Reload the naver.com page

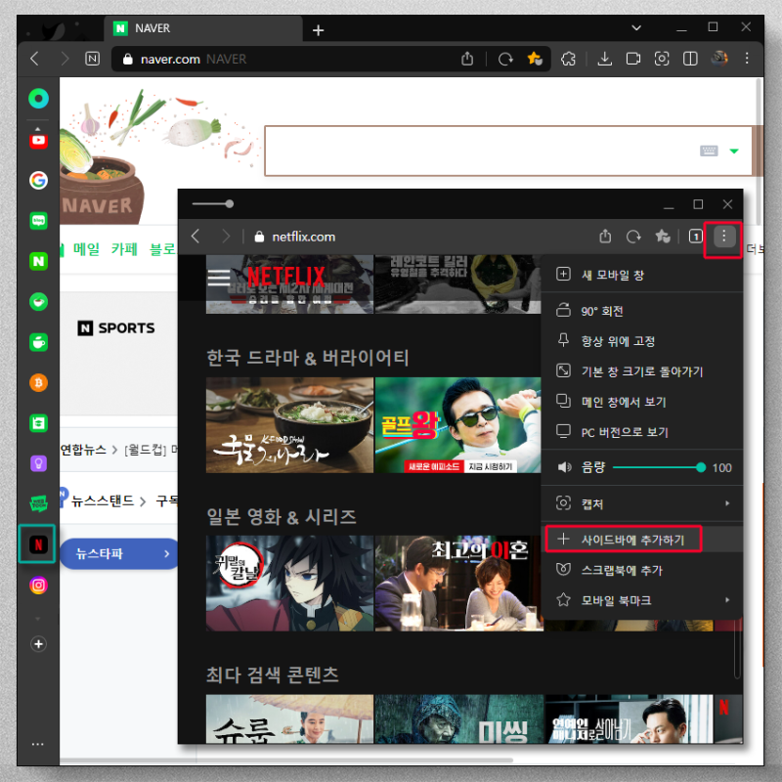(505, 59)
